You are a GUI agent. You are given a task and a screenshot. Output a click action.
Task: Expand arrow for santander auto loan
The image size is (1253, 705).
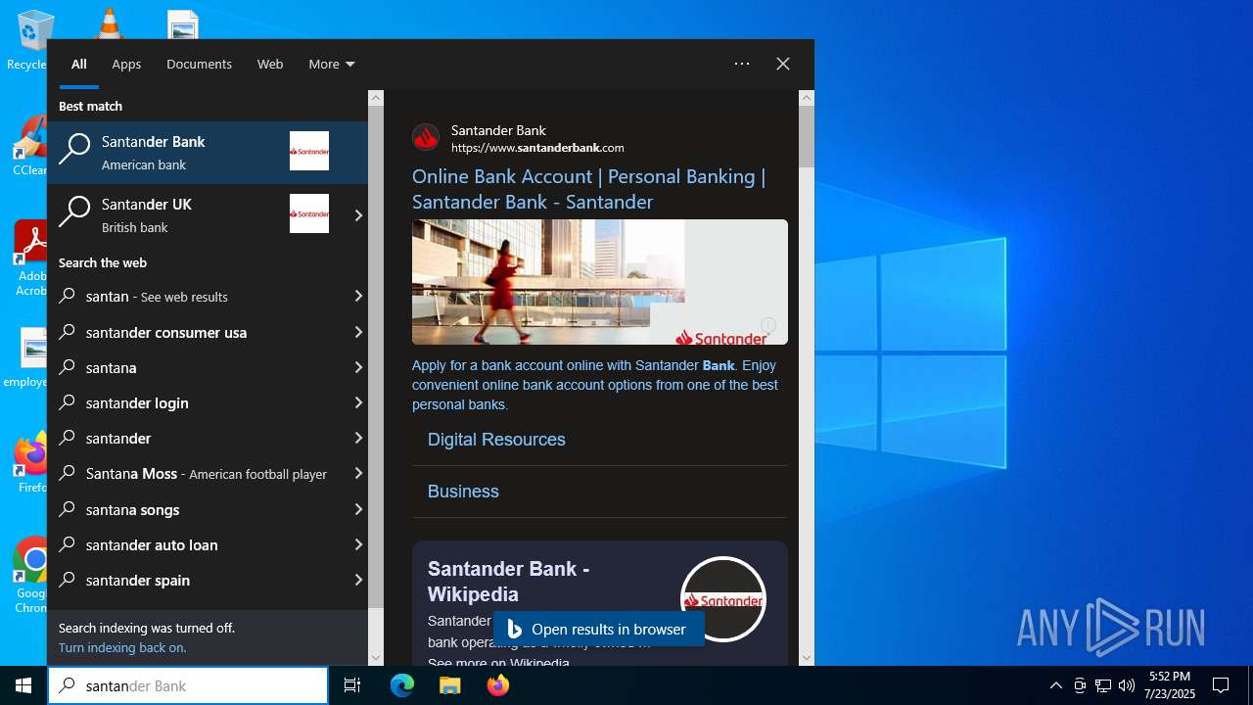pos(358,544)
